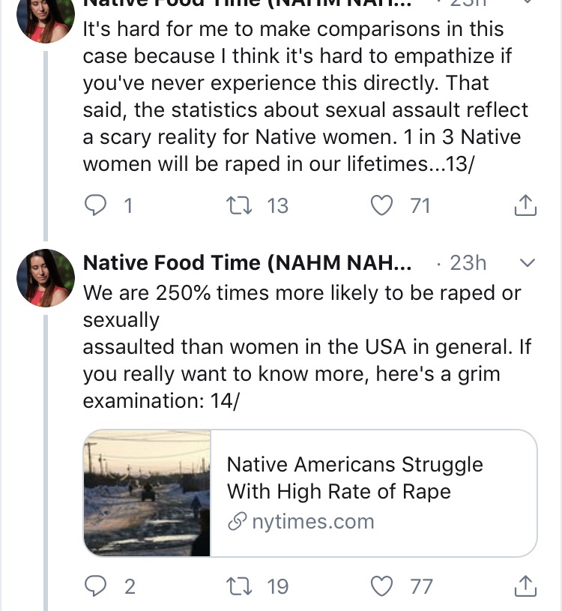Reply to the tweet ending in 13/
562x611 pixels.
(95, 205)
